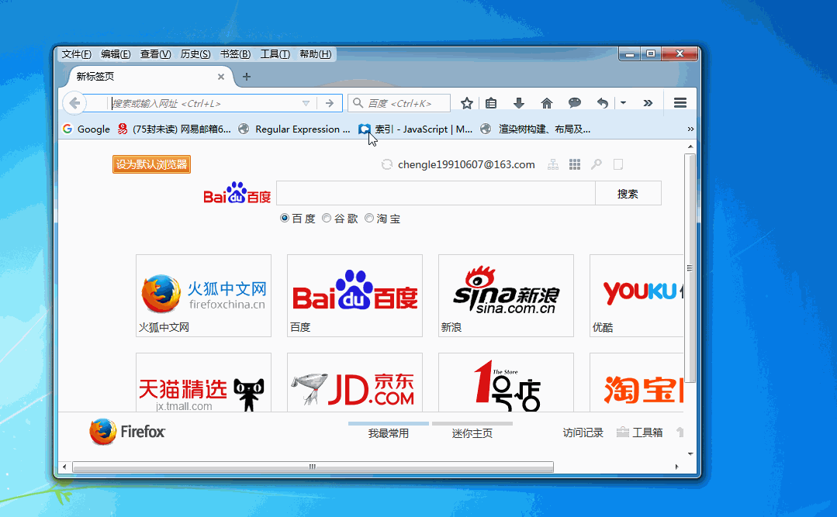The image size is (837, 517).
Task: Expand the toolbar overflow chevron
Action: (648, 103)
